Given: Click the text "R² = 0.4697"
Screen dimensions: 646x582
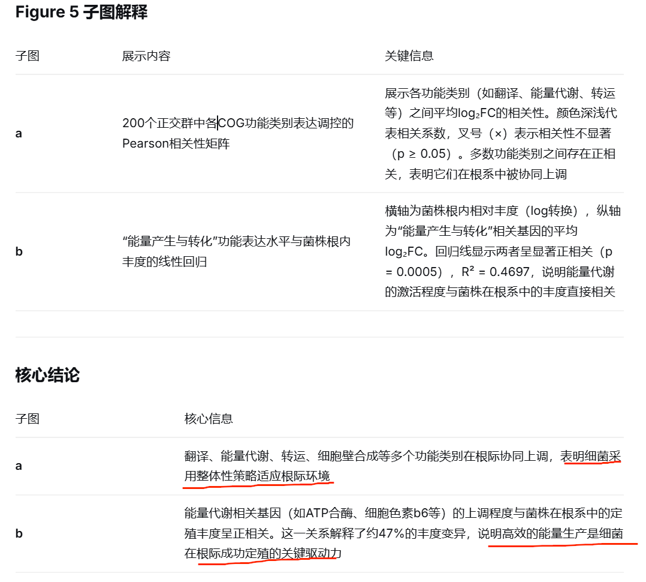Looking at the screenshot, I should [495, 272].
